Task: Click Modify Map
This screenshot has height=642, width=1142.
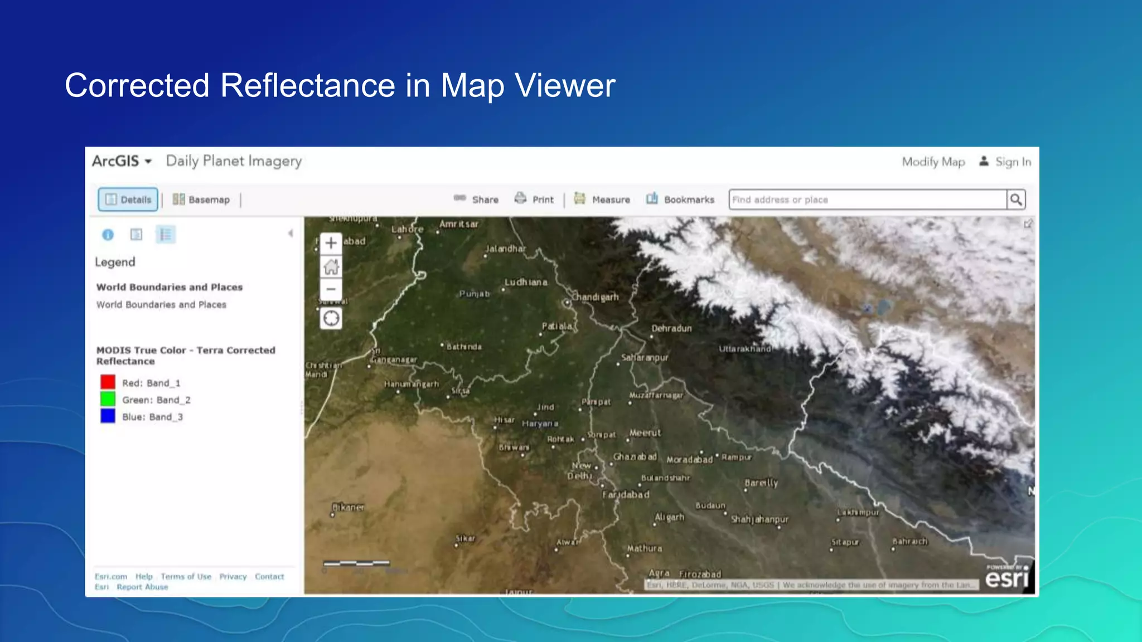Action: (x=933, y=162)
